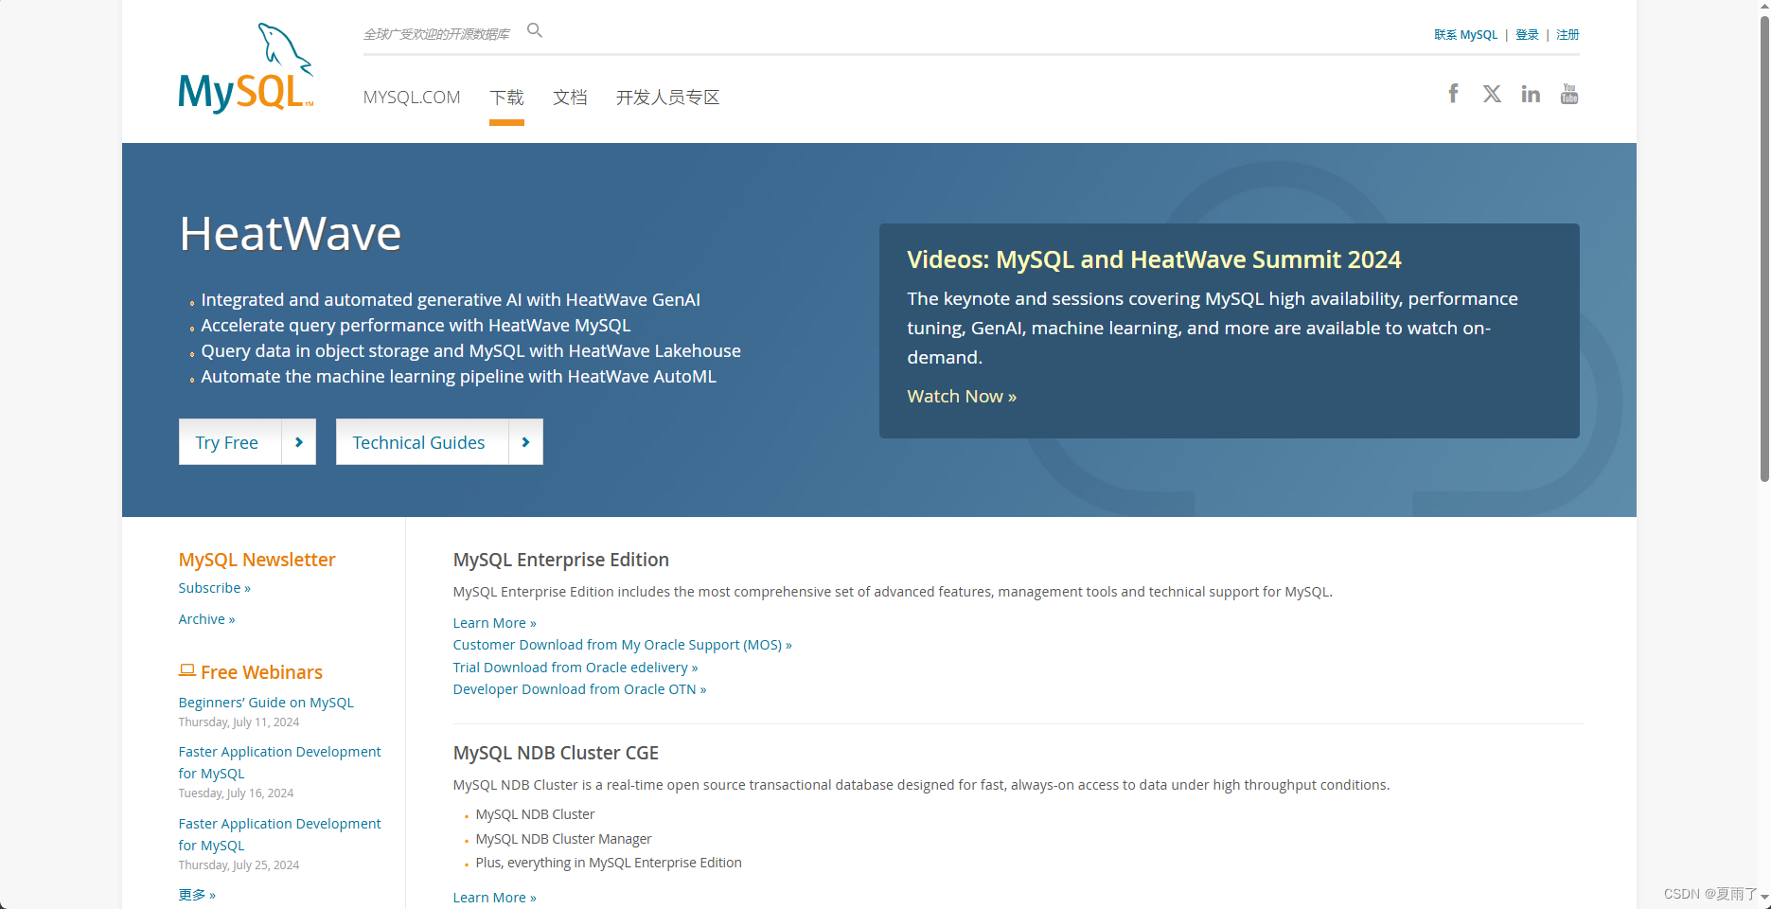Click 'Accelerate query performance with HeatWave MySQL' bullet

[x=416, y=326]
